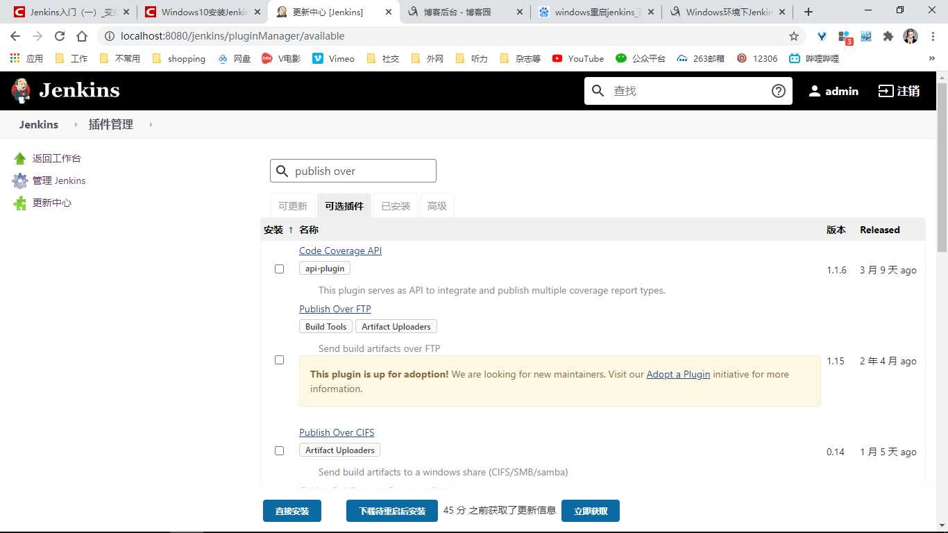948x533 pixels.
Task: Click the gear icon for 管理 Jenkins
Action: tap(19, 180)
